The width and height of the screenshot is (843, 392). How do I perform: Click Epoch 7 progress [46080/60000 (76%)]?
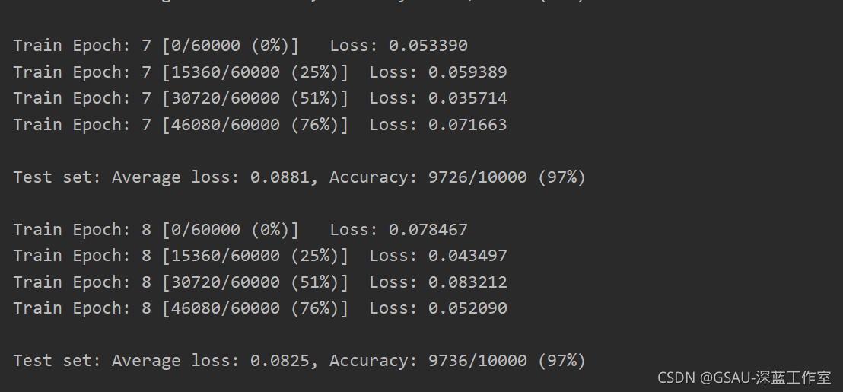click(255, 125)
